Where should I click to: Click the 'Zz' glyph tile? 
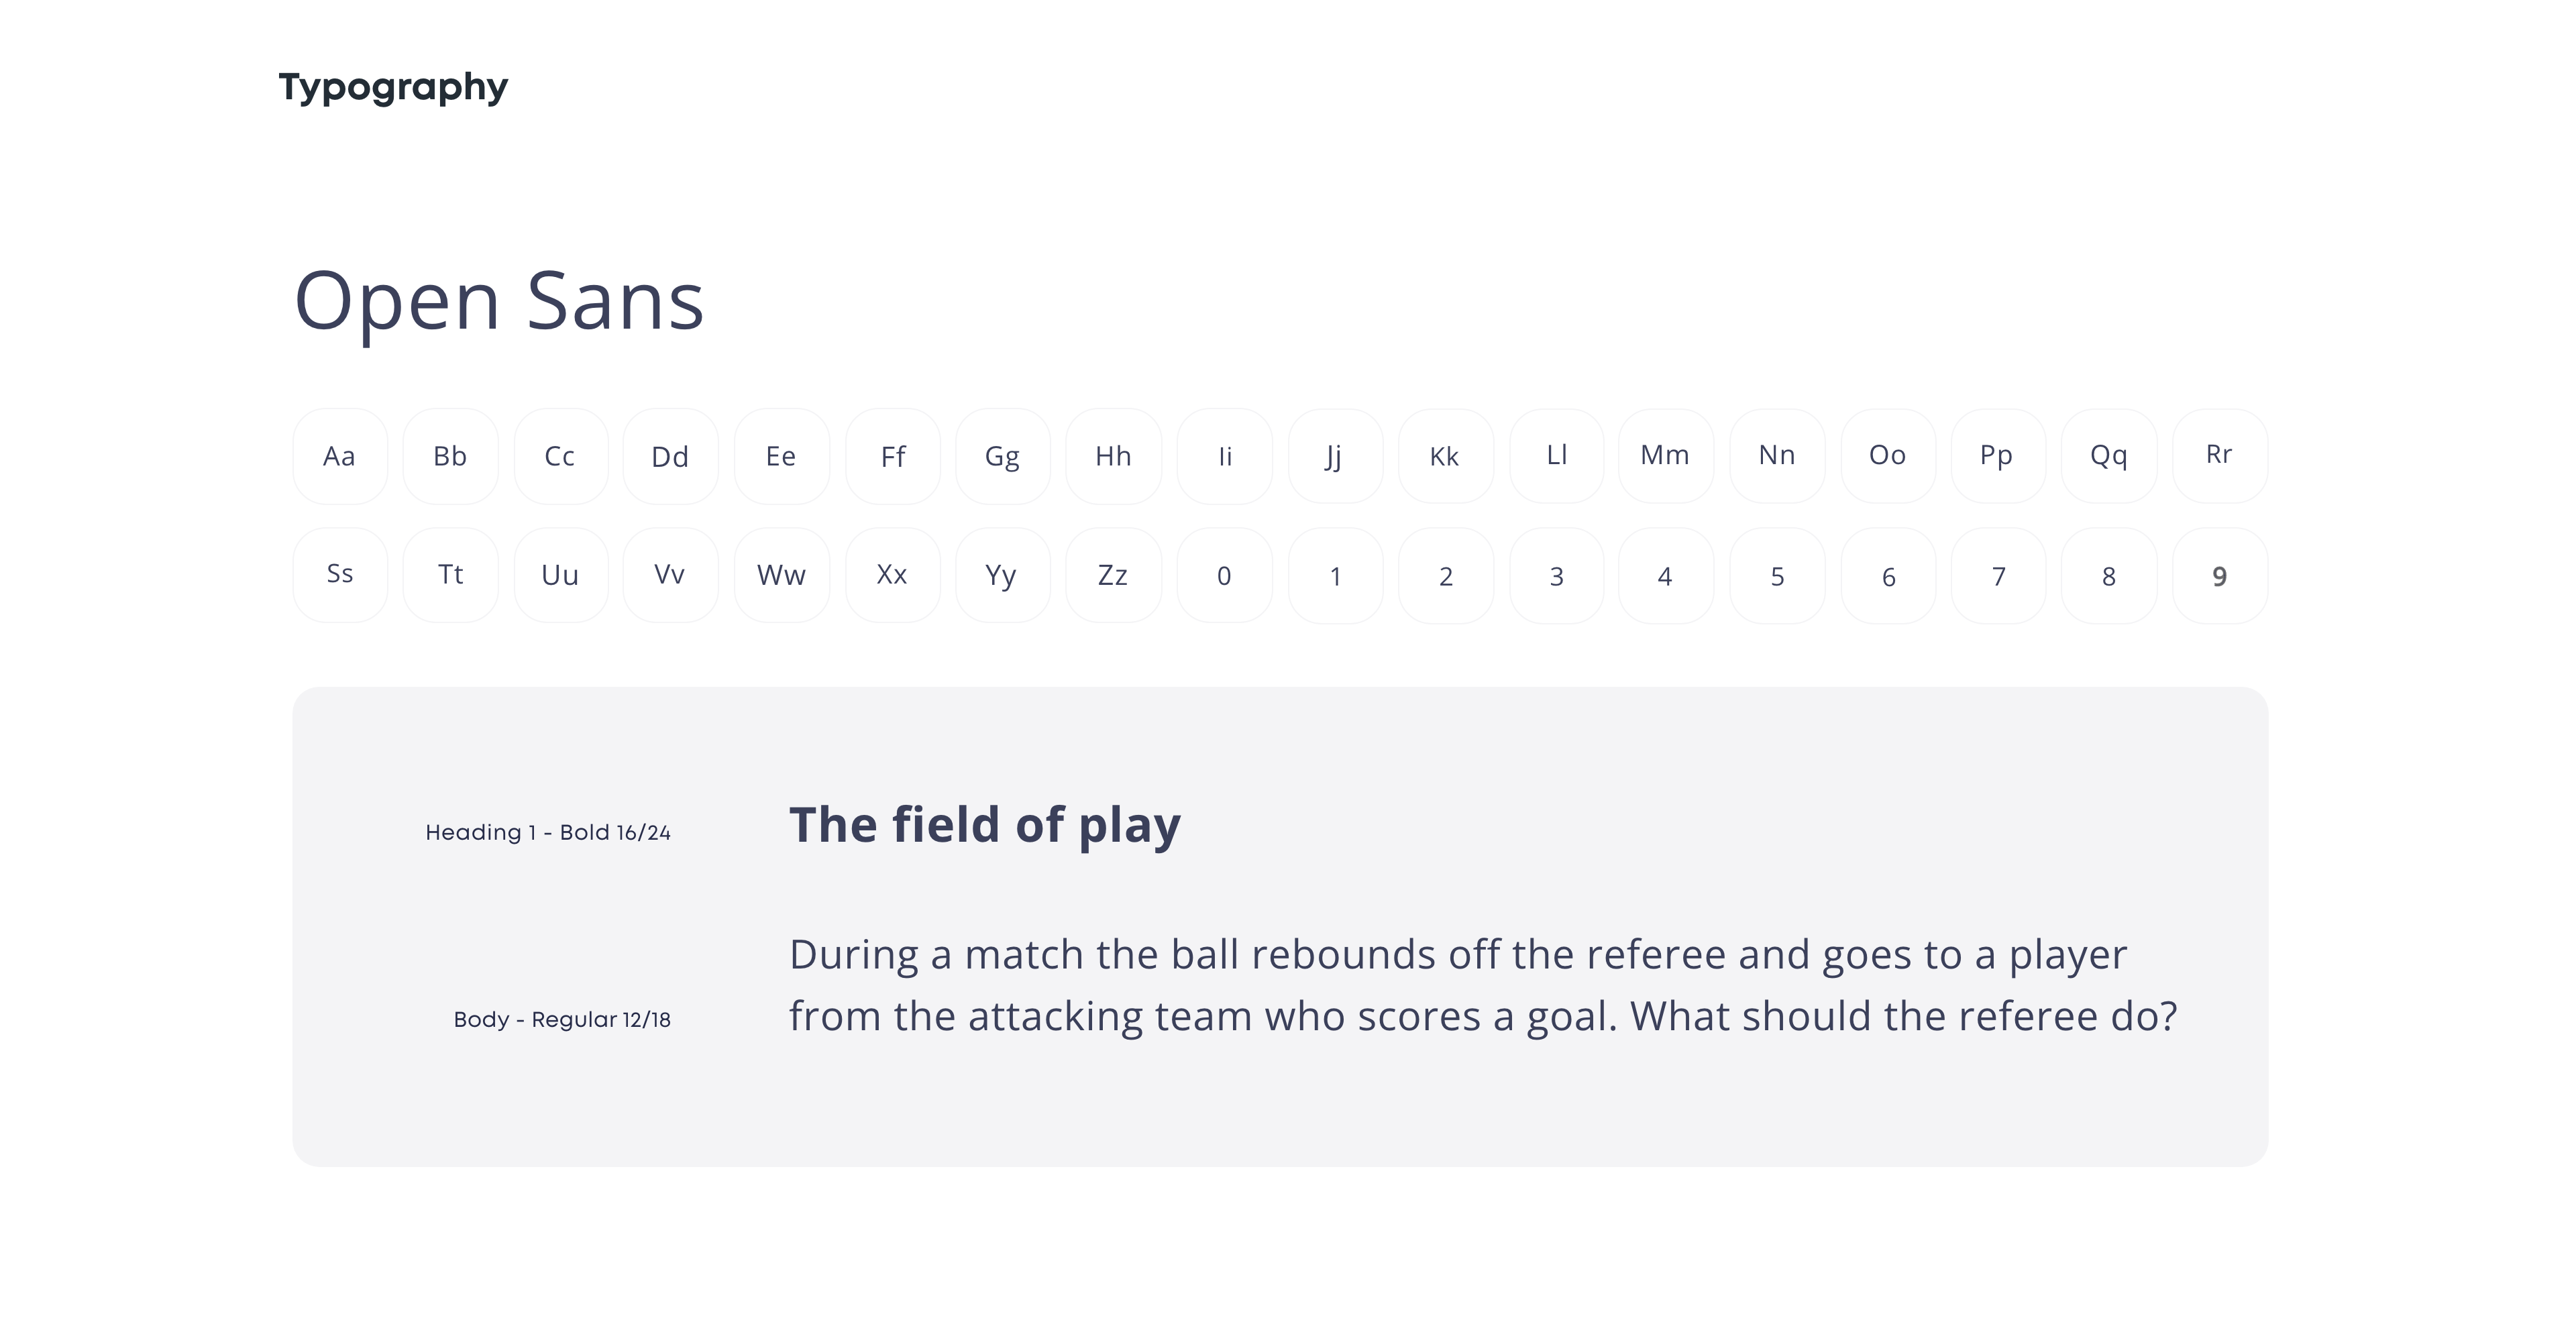pyautogui.click(x=1113, y=575)
